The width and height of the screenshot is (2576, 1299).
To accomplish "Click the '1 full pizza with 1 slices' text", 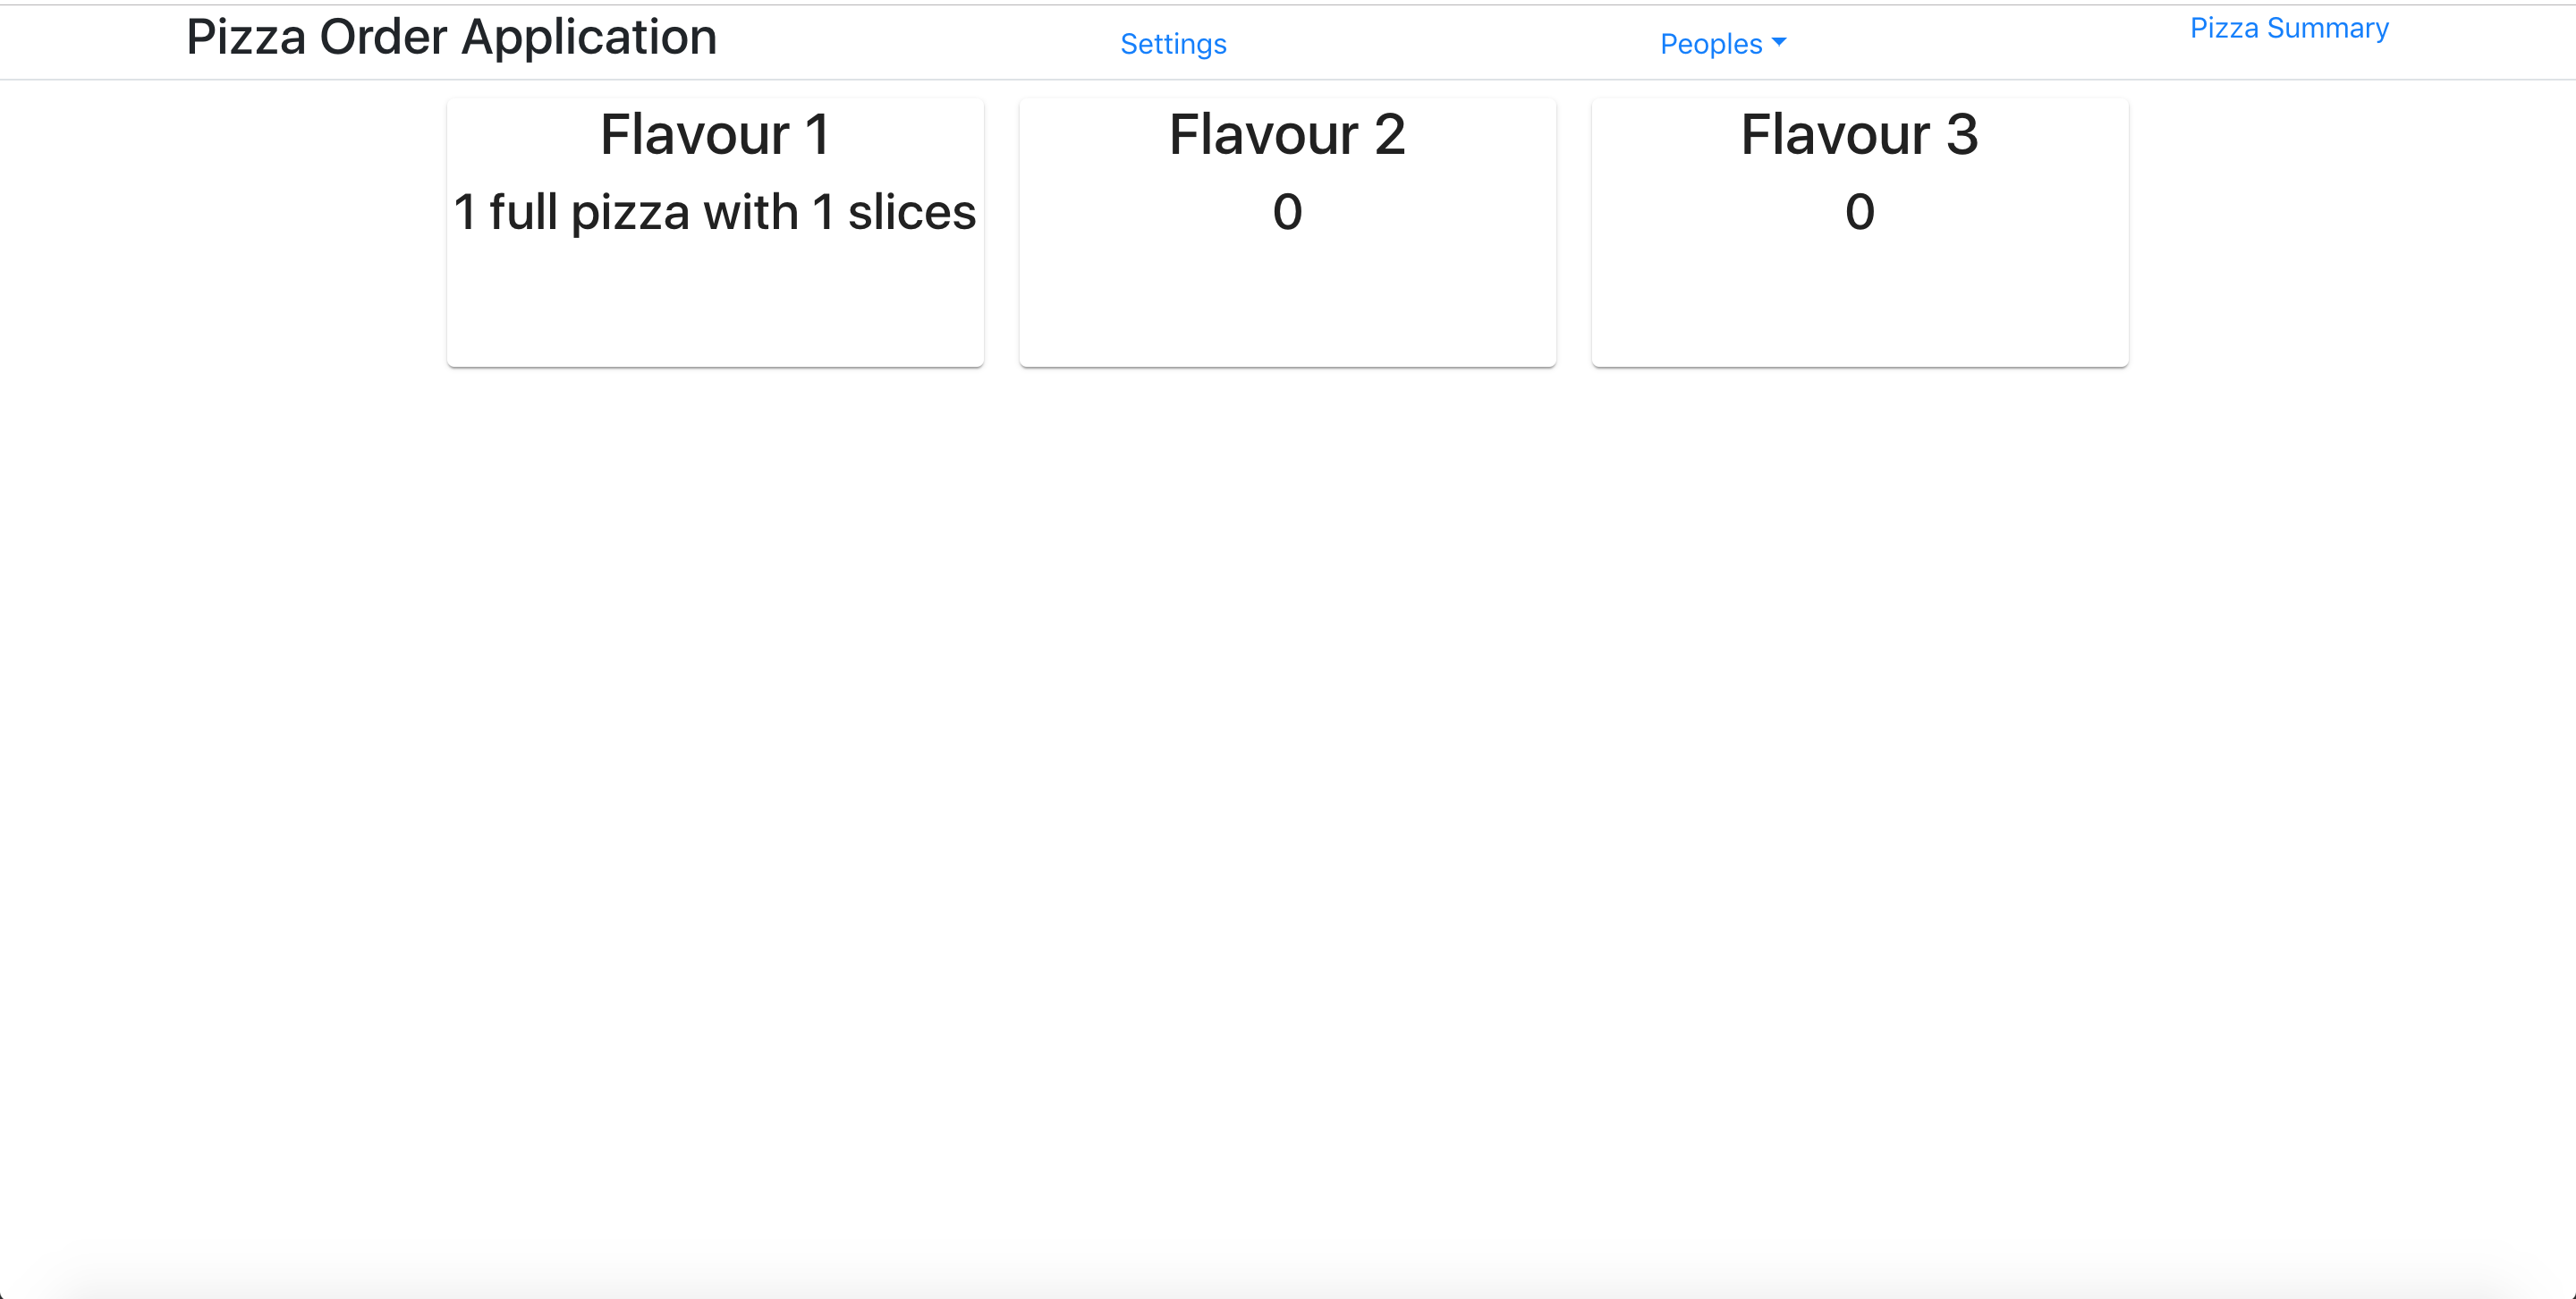I will (714, 211).
